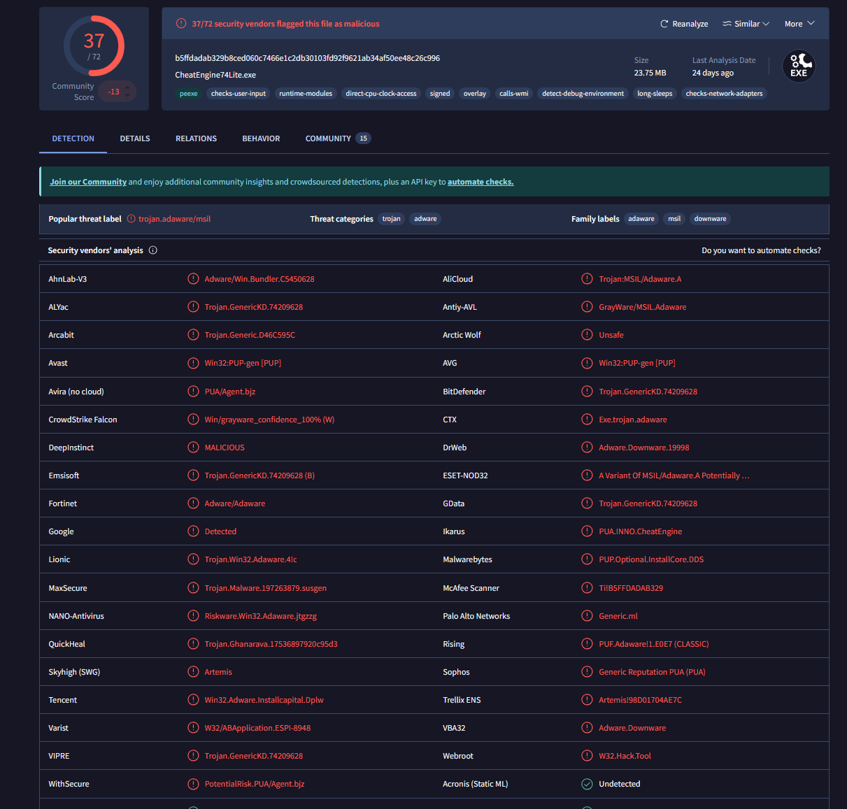Click Do you want to automate checks
Screen dimensions: 847x809
(x=761, y=250)
